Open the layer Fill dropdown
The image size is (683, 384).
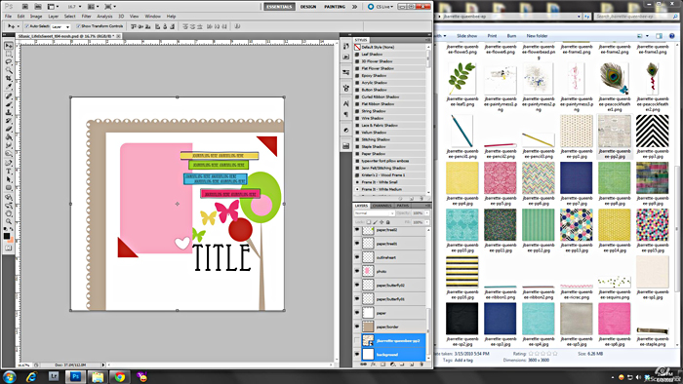(x=427, y=222)
